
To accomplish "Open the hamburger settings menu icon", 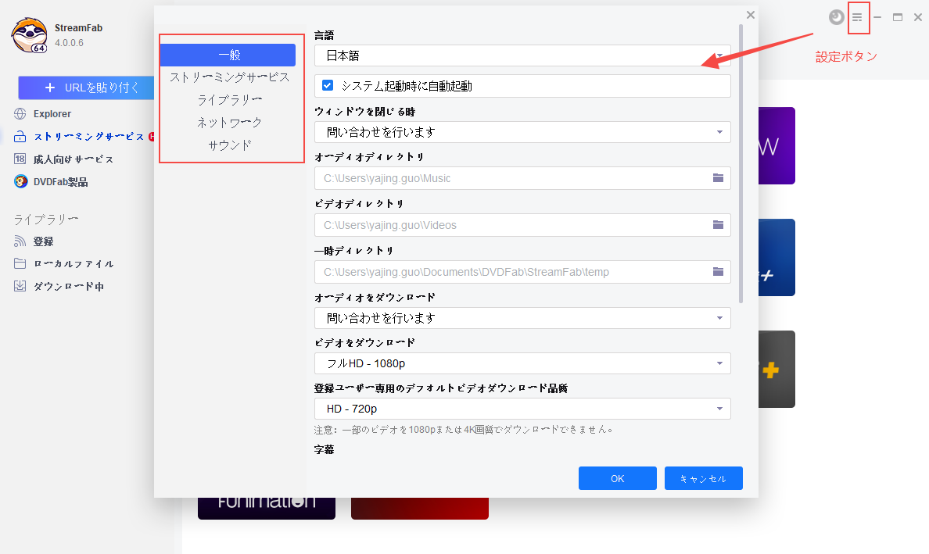I will [857, 17].
